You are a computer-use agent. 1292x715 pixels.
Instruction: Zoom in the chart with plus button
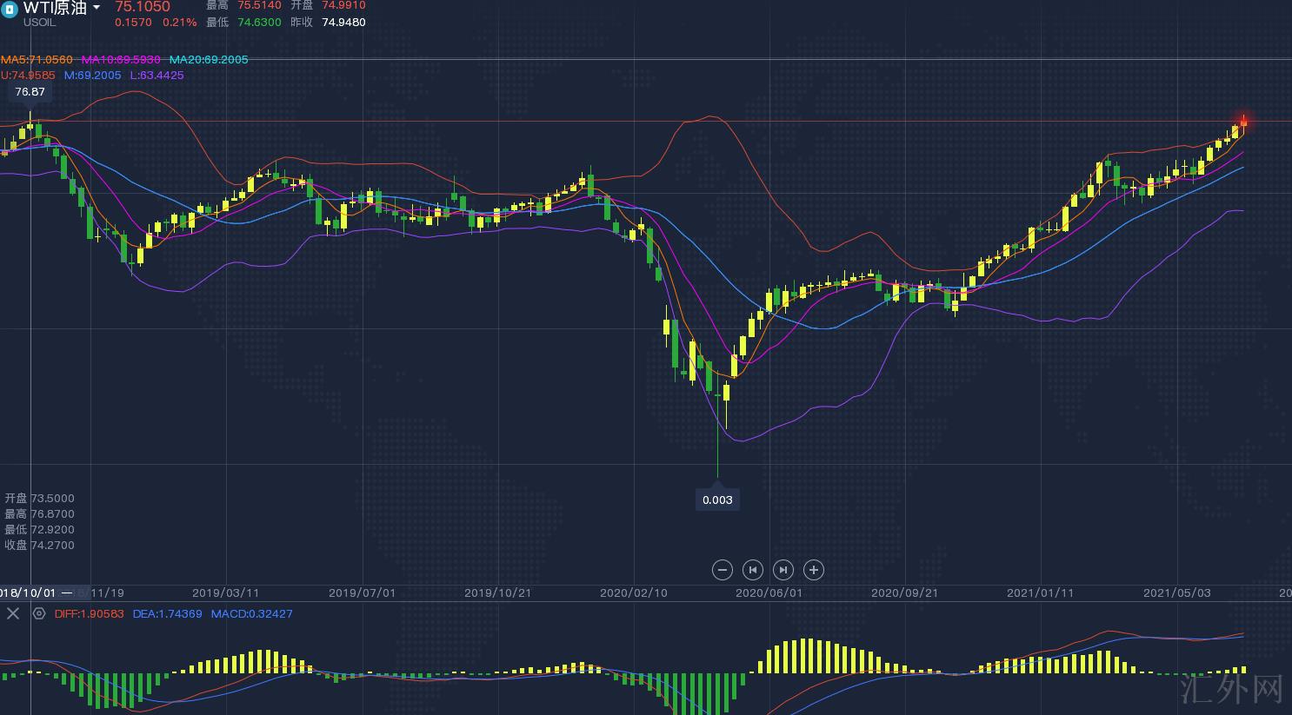coord(813,570)
